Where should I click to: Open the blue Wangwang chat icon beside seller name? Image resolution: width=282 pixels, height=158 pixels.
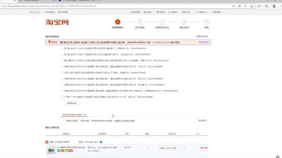pos(101,142)
